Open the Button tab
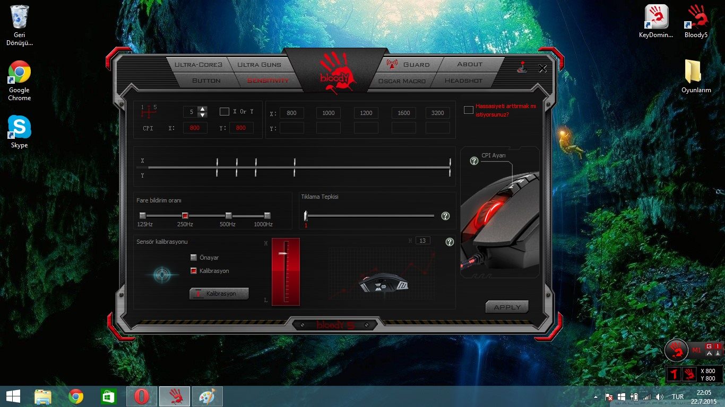Screen dimensions: 725x407 (206, 81)
